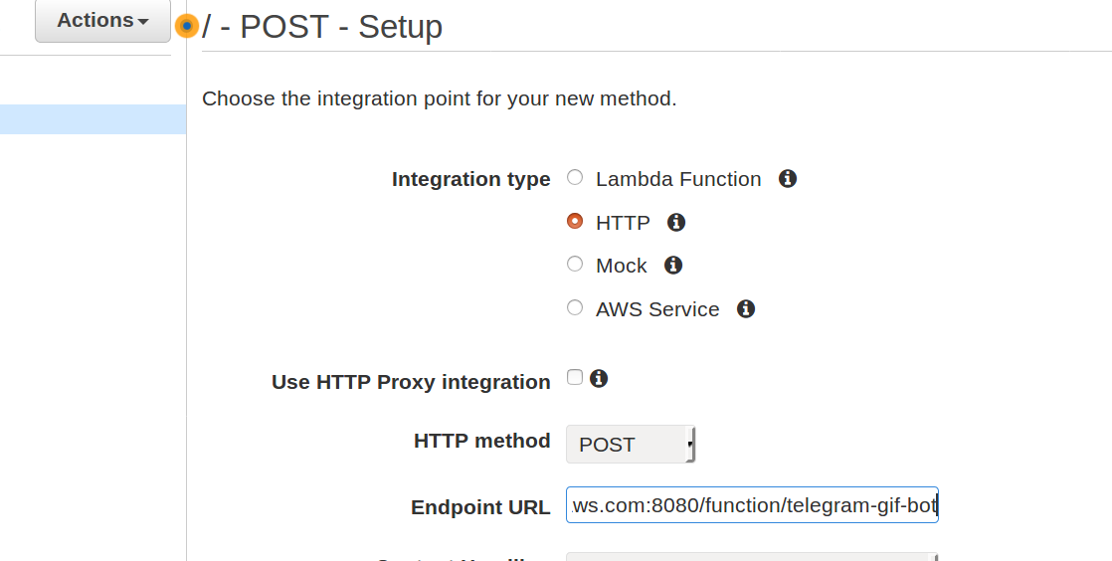Viewport: 1112px width, 561px height.
Task: Click into the Endpoint URL field
Action: [x=752, y=505]
